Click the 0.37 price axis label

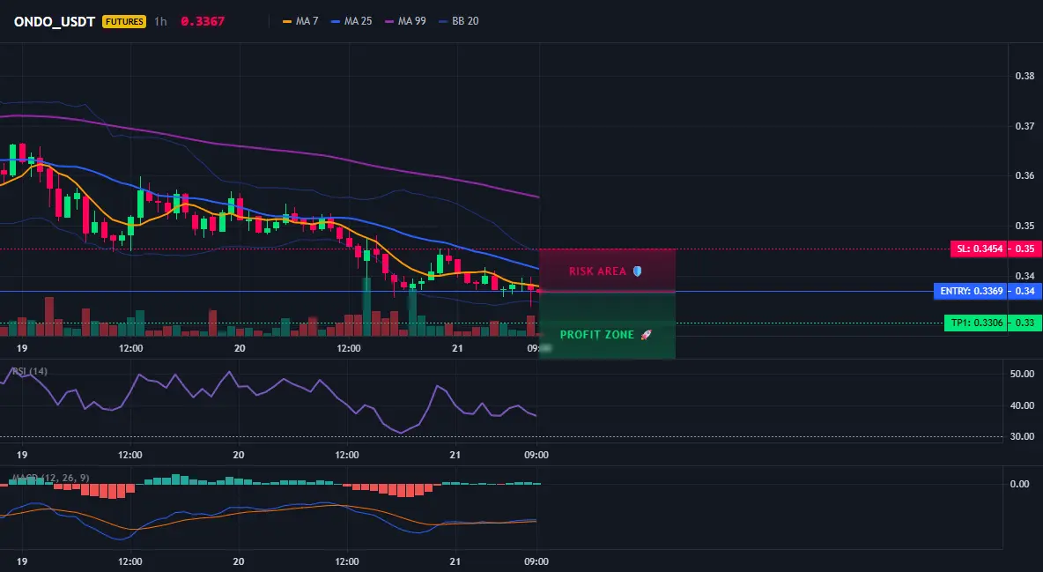click(1025, 126)
